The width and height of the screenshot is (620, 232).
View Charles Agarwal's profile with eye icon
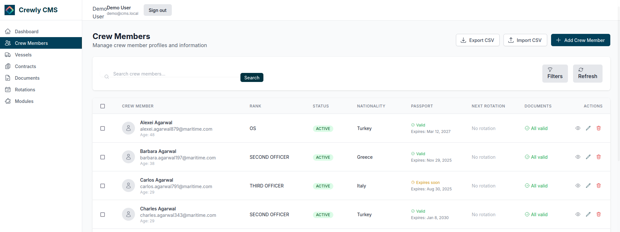(578, 214)
